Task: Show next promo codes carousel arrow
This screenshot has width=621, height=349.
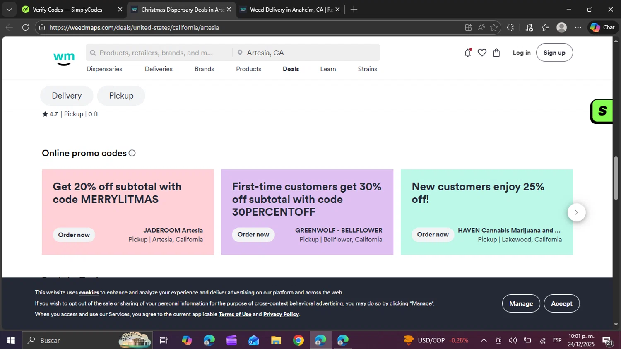Action: point(576,212)
